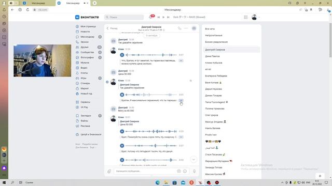332x186 pixels.
Task: Click the VK search field
Action: tap(124, 17)
